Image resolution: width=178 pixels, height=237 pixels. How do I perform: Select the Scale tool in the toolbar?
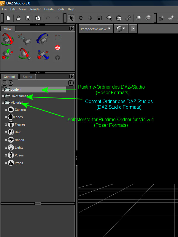pos(100,18)
